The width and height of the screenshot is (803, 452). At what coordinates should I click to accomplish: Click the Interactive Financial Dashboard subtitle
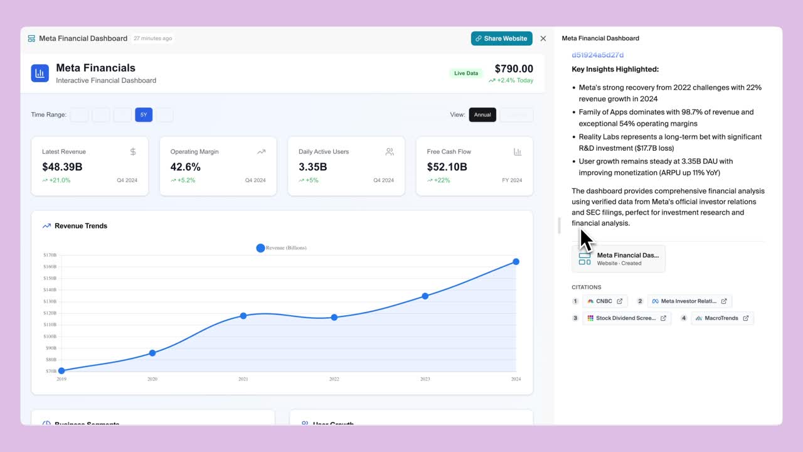(106, 80)
